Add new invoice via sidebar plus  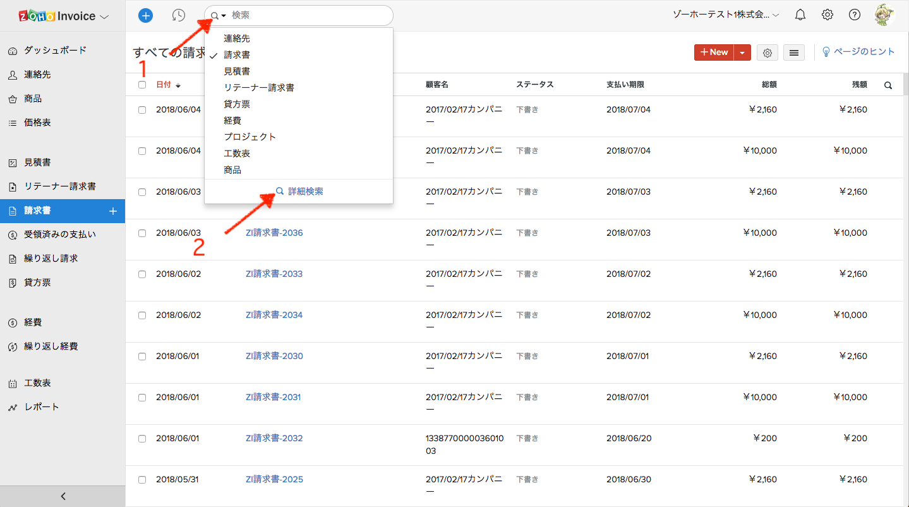click(114, 211)
